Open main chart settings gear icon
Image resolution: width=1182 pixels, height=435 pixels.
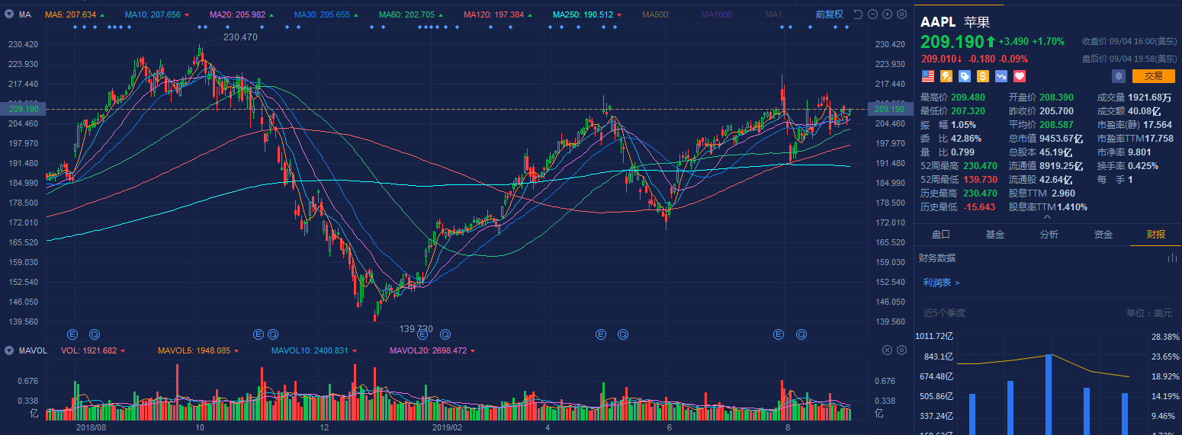pos(901,14)
